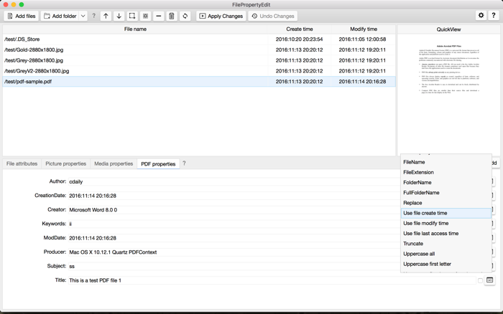
Task: Click the Add folder button
Action: click(x=60, y=16)
